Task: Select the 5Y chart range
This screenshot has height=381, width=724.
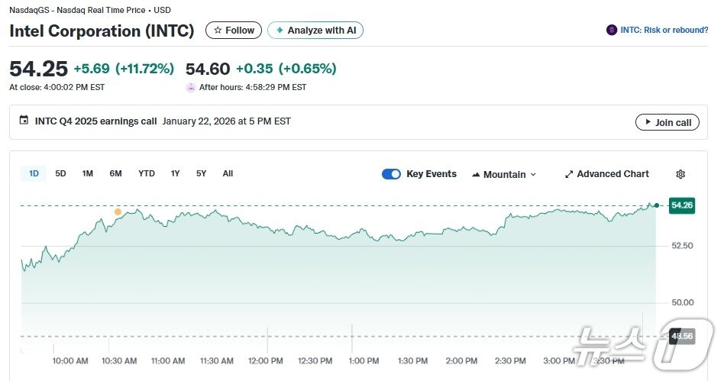Action: click(201, 173)
